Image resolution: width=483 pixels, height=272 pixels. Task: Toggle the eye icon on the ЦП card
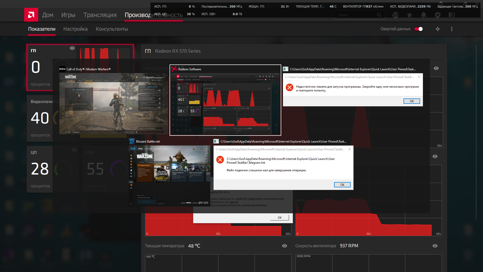click(74, 150)
